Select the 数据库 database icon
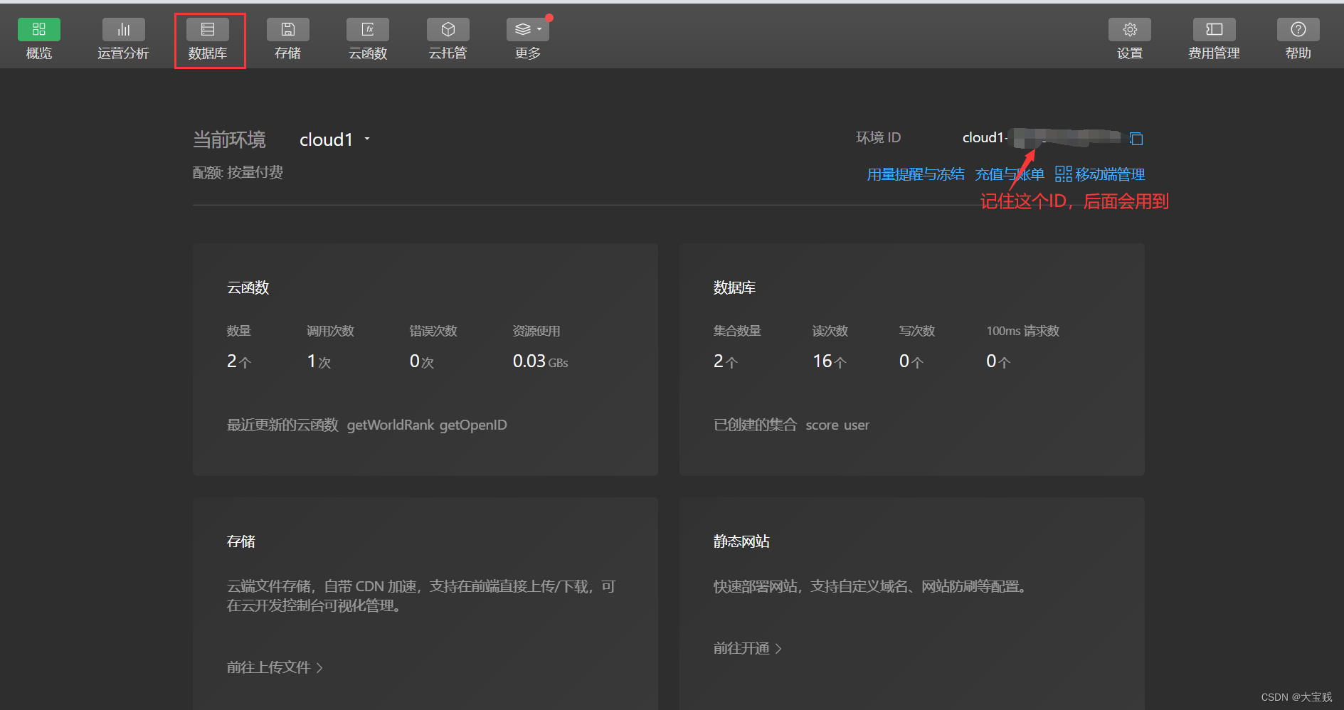The height and width of the screenshot is (710, 1344). click(x=208, y=30)
